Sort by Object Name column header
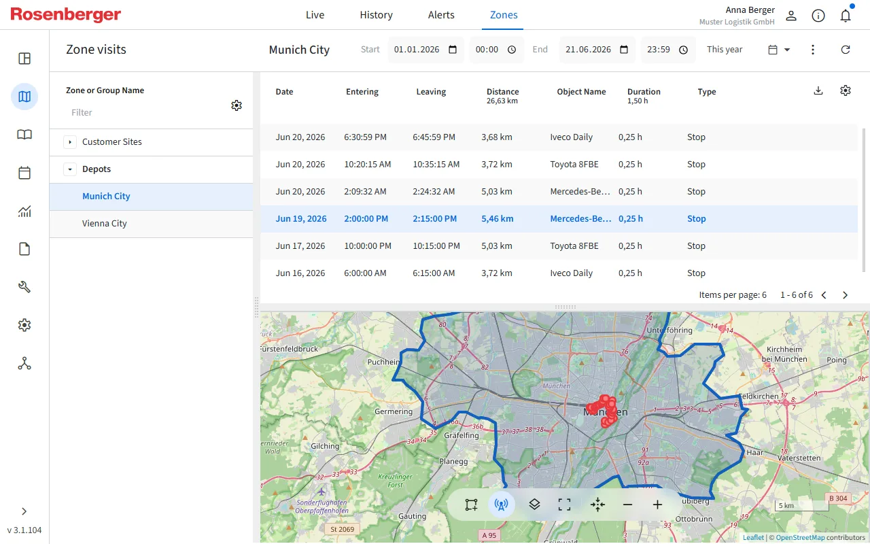The width and height of the screenshot is (870, 544). click(581, 92)
